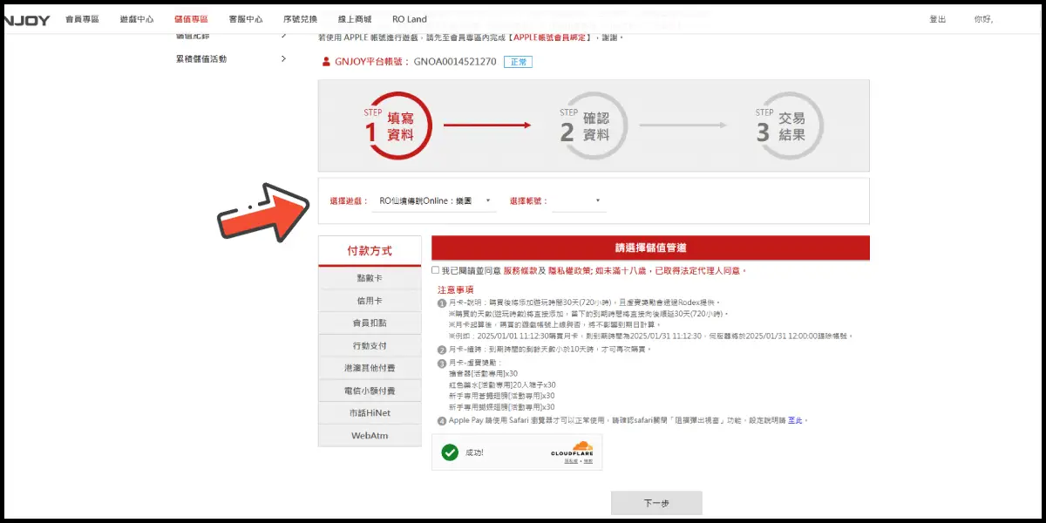
Task: Click the 請選擇儲值管道 red header bar
Action: (650, 248)
